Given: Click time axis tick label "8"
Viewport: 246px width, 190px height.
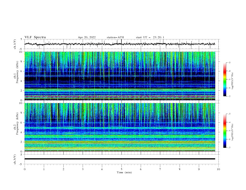Looking at the screenshot, I should pyautogui.click(x=180, y=169).
